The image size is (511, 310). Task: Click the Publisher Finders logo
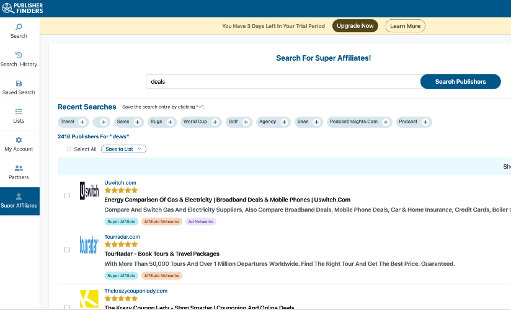click(22, 9)
